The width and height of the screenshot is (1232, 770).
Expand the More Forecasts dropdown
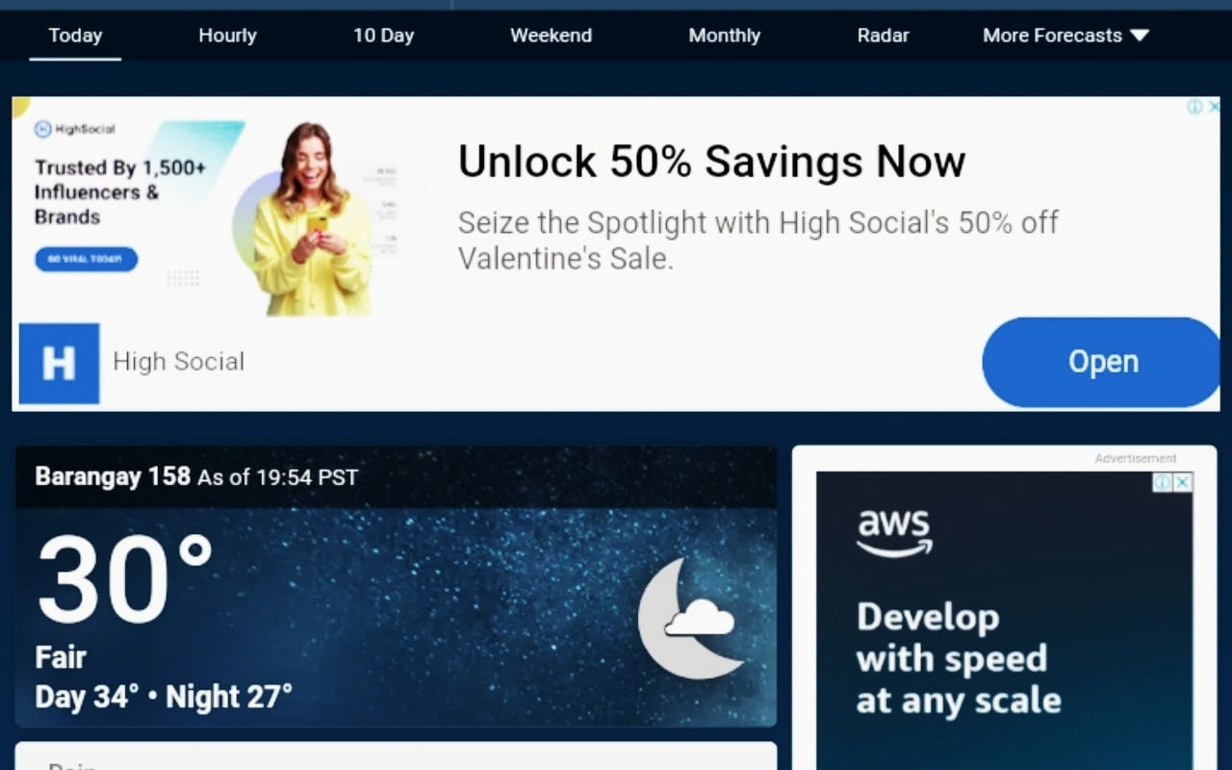1065,36
